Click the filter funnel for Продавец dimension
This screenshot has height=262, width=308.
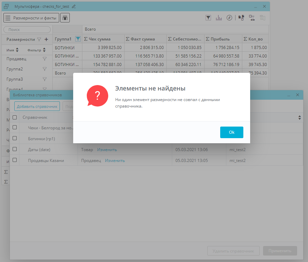point(45,59)
